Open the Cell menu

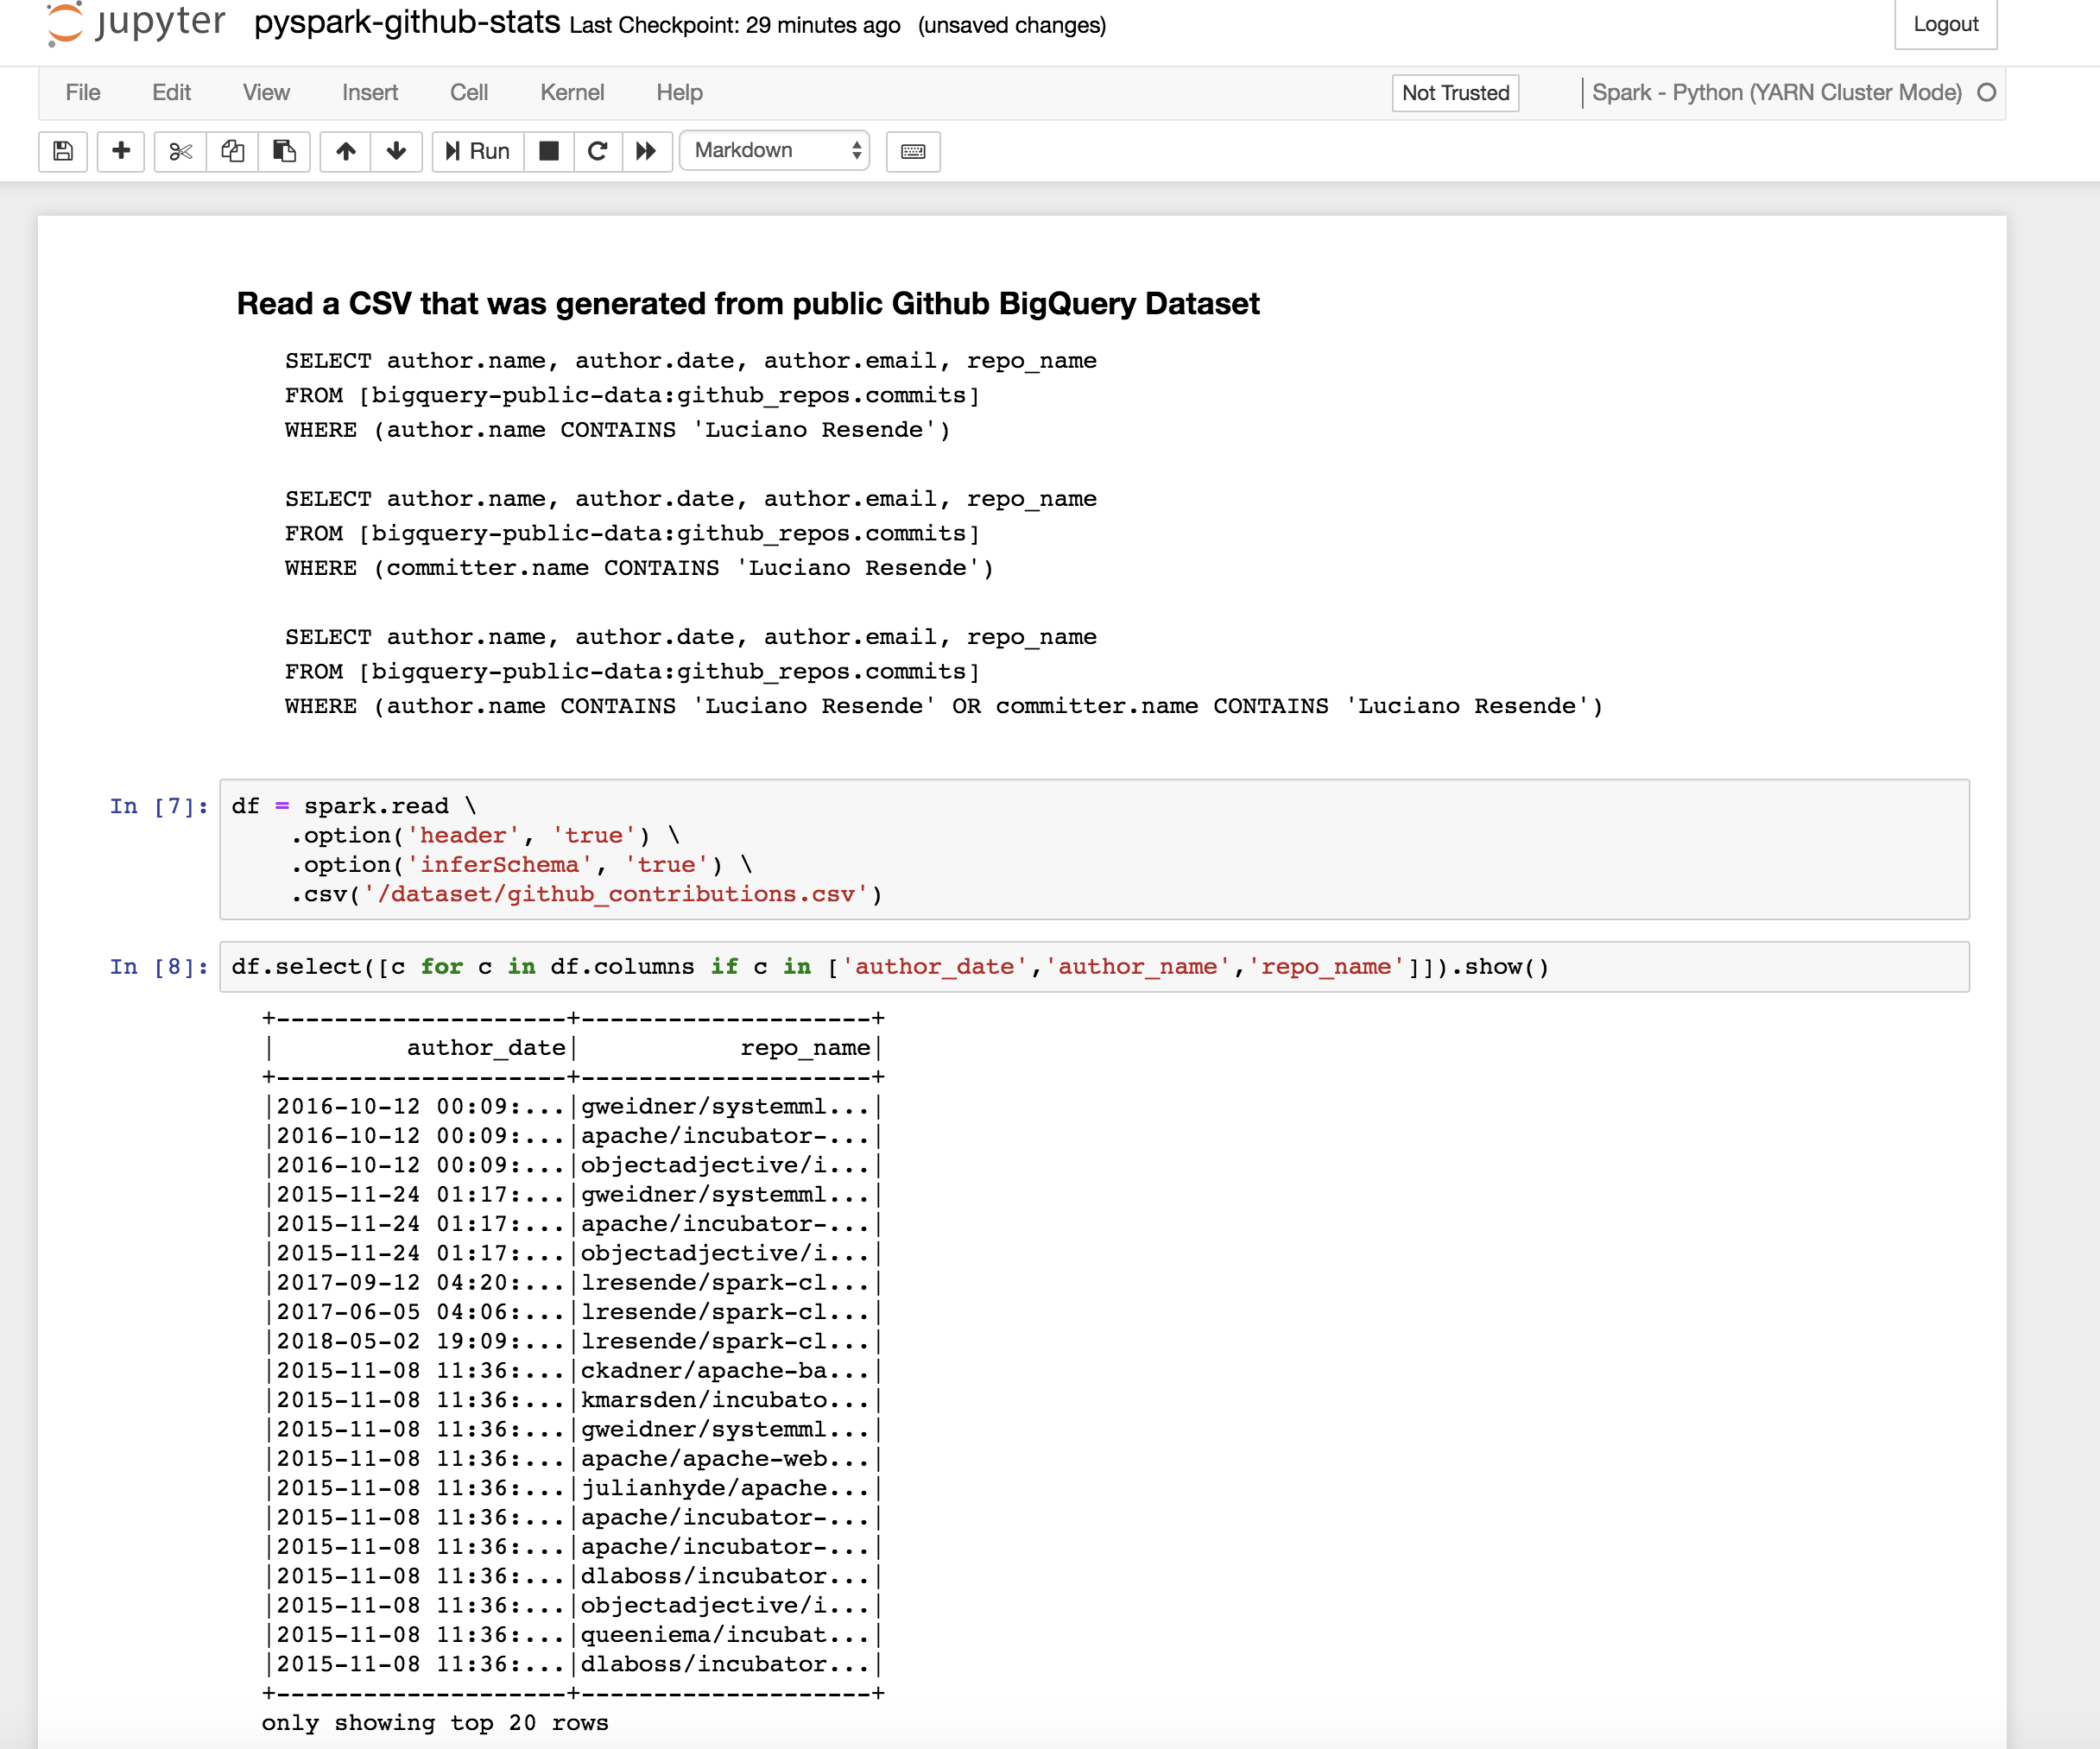pyautogui.click(x=469, y=92)
